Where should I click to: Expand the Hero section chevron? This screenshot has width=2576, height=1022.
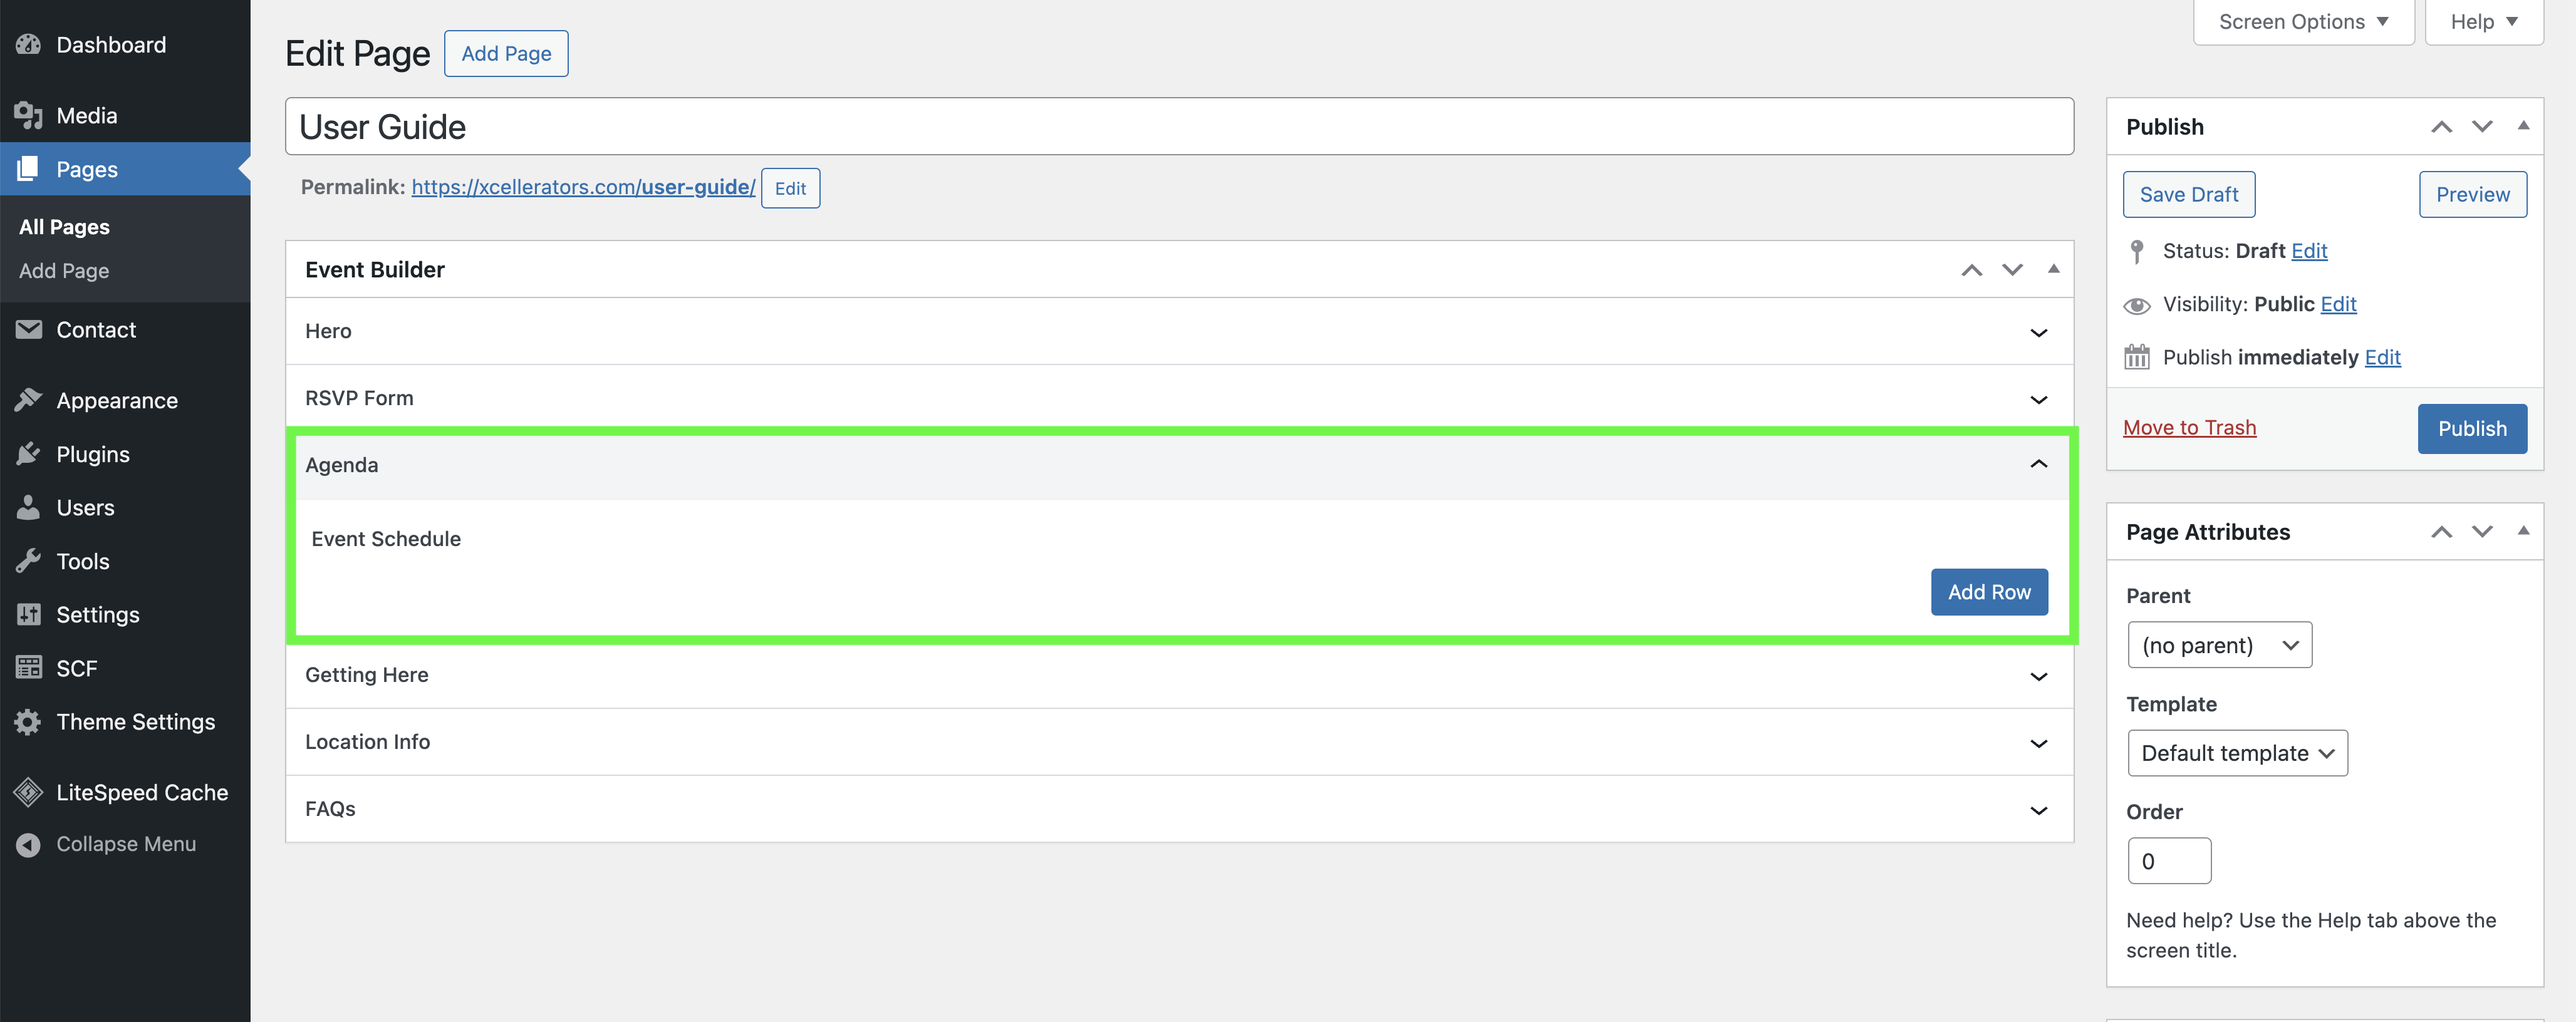tap(2038, 332)
